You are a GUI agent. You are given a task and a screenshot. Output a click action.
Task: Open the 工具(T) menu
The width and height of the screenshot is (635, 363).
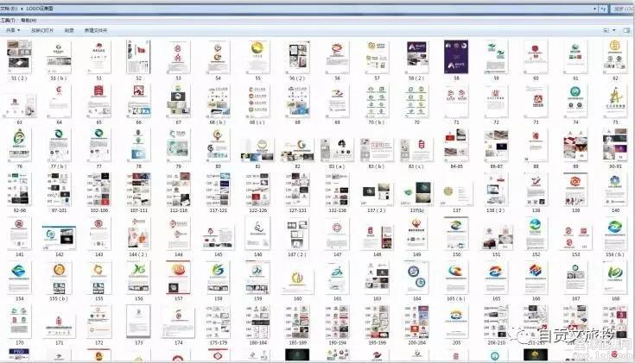pyautogui.click(x=7, y=20)
